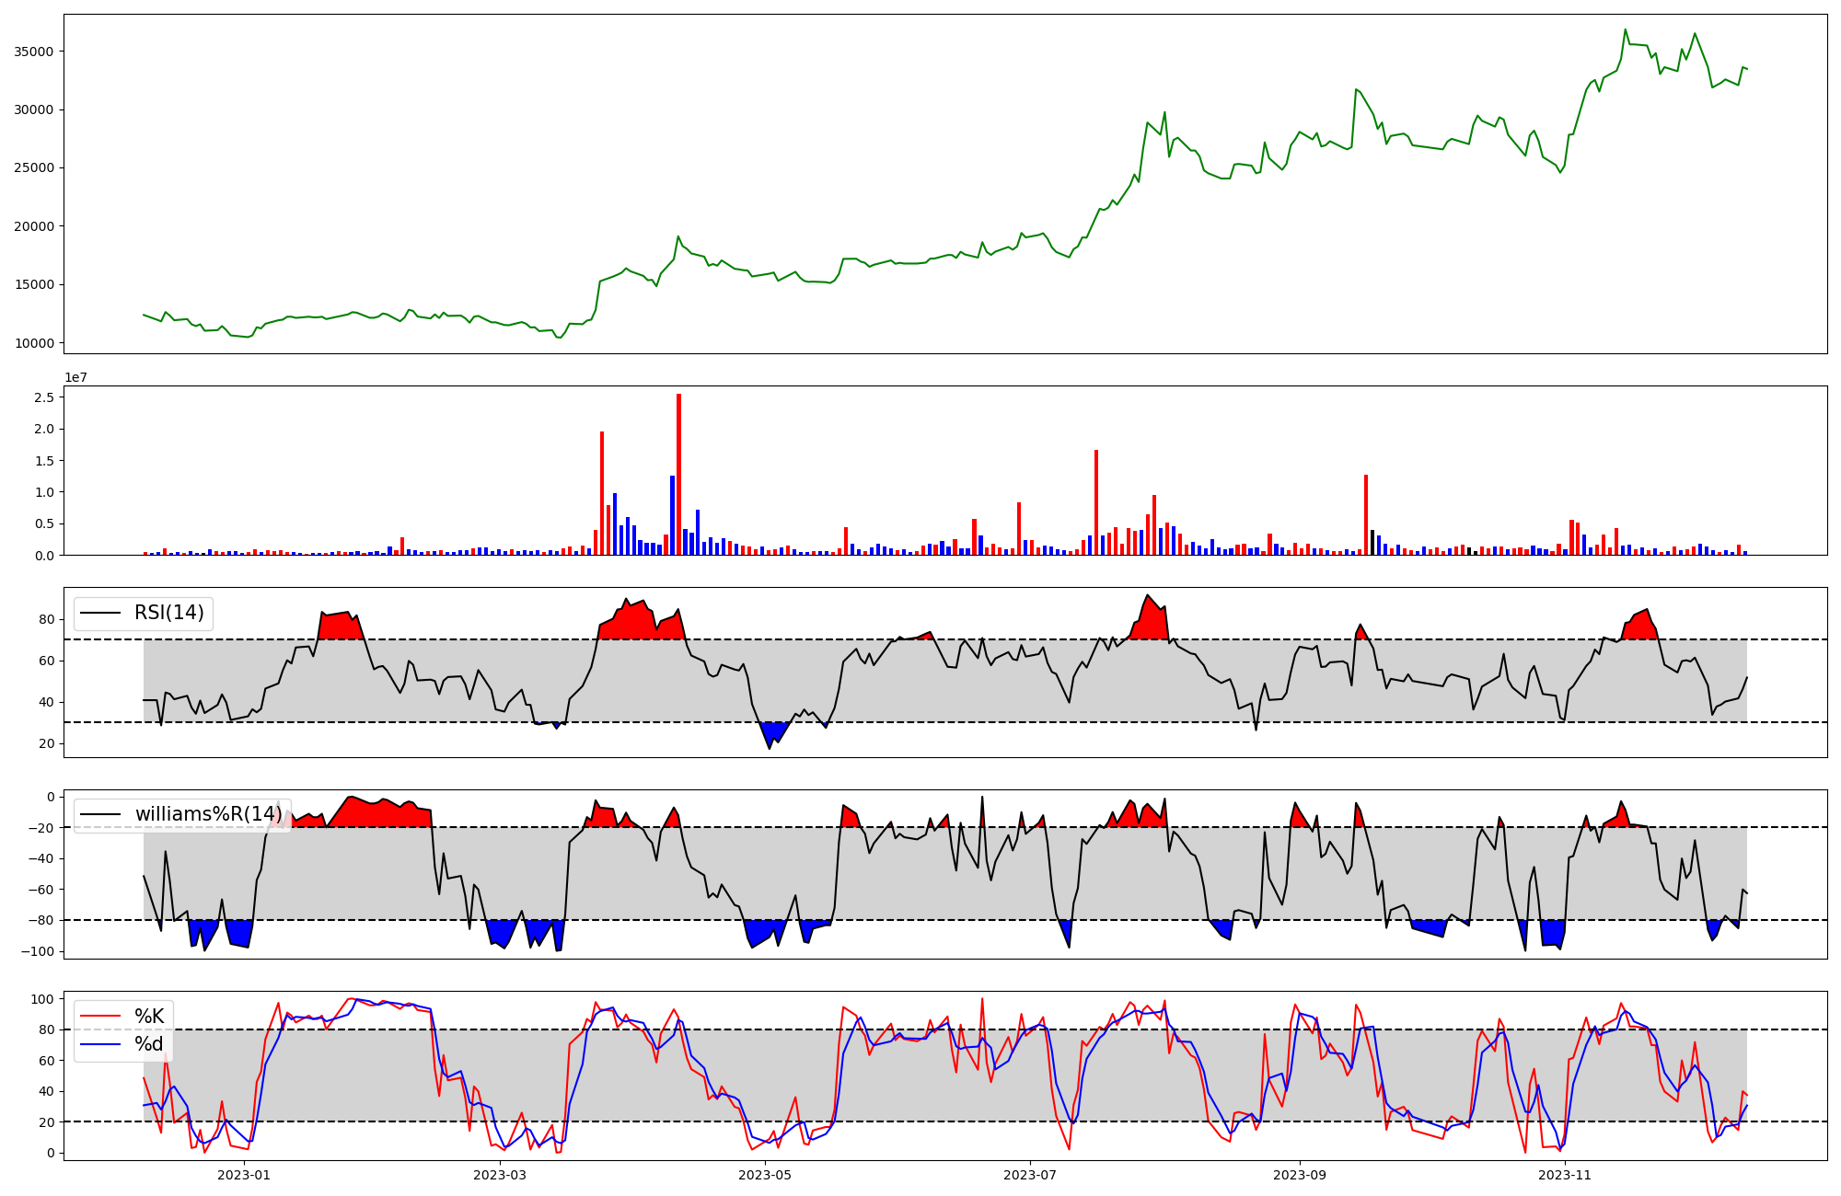Click the 2023-11 x-axis tick label
The image size is (1841, 1196).
pyautogui.click(x=1565, y=1175)
